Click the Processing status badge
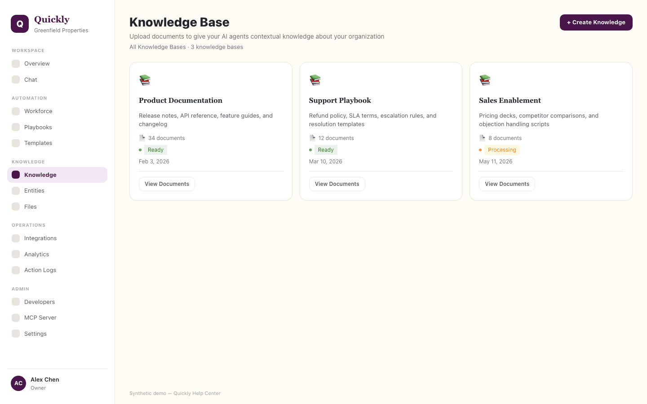The height and width of the screenshot is (404, 647). [502, 150]
